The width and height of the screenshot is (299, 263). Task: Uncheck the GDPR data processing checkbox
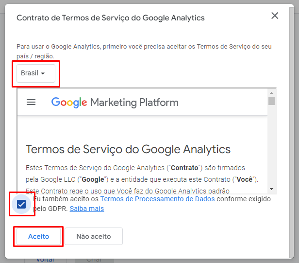[21, 204]
